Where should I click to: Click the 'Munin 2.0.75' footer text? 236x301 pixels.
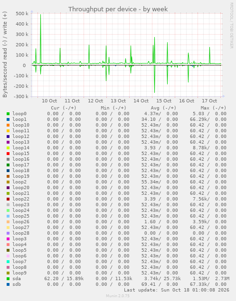118,296
